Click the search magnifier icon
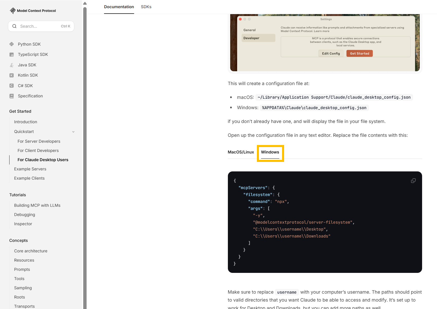This screenshot has width=437, height=309. (x=14, y=26)
